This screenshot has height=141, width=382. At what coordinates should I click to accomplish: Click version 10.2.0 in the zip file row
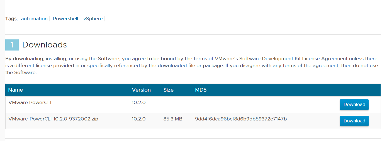139,119
